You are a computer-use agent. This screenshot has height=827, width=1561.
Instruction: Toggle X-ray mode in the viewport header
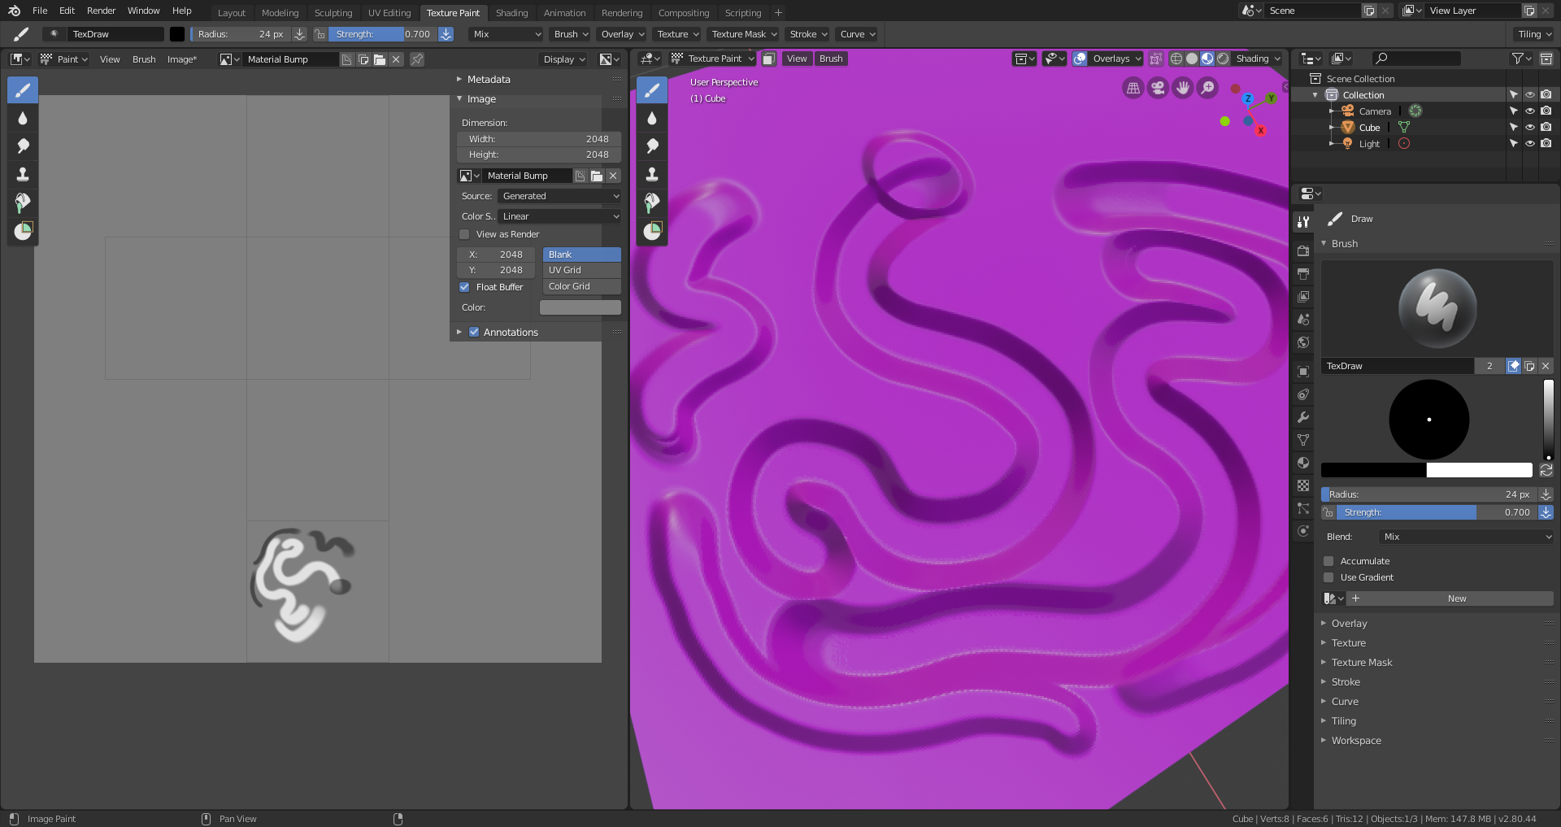[x=1155, y=59]
